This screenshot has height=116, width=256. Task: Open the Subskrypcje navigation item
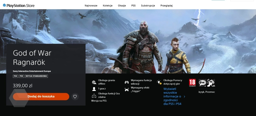click(x=148, y=6)
